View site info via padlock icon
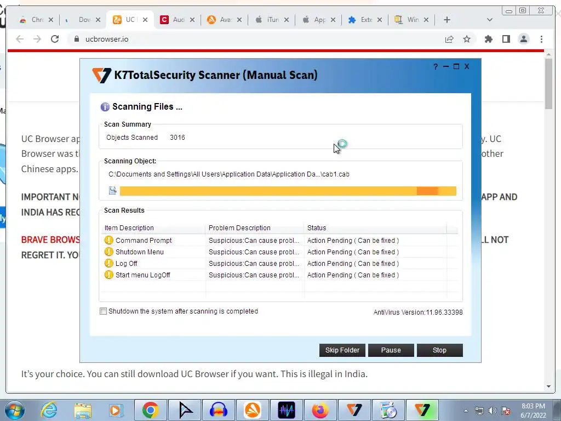 pyautogui.click(x=77, y=39)
